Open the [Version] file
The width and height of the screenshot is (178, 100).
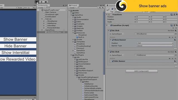(80, 48)
